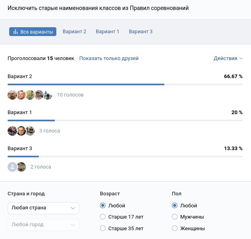Open the 10 голосов voters list
The height and width of the screenshot is (239, 251).
[70, 95]
